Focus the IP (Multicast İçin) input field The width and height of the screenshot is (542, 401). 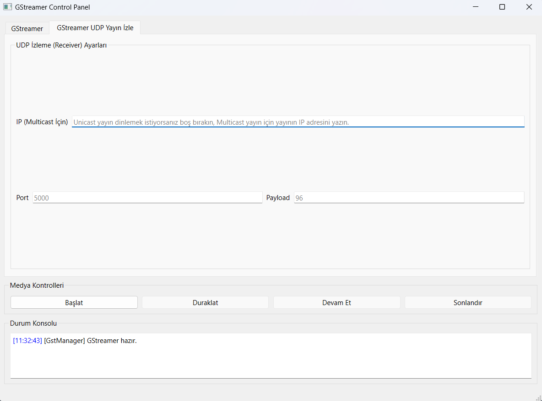[x=298, y=122]
